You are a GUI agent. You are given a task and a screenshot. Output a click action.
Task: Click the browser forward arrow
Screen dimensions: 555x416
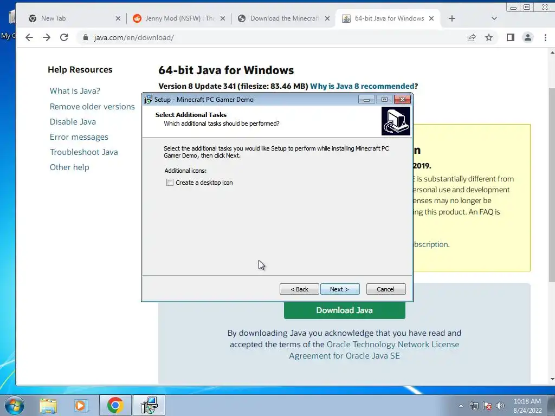pos(47,37)
